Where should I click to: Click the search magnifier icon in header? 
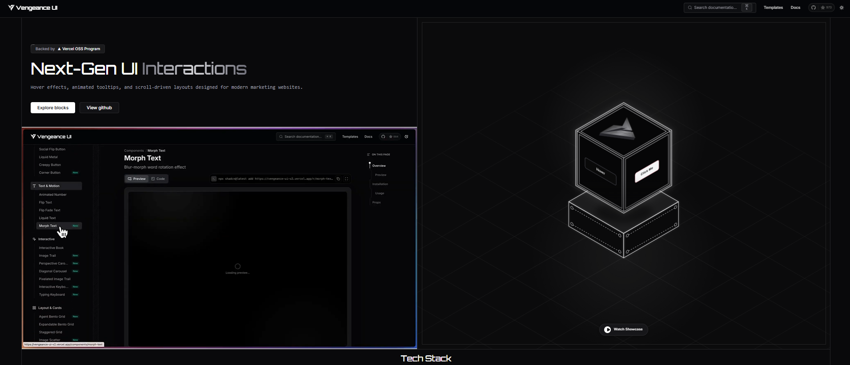pos(690,8)
